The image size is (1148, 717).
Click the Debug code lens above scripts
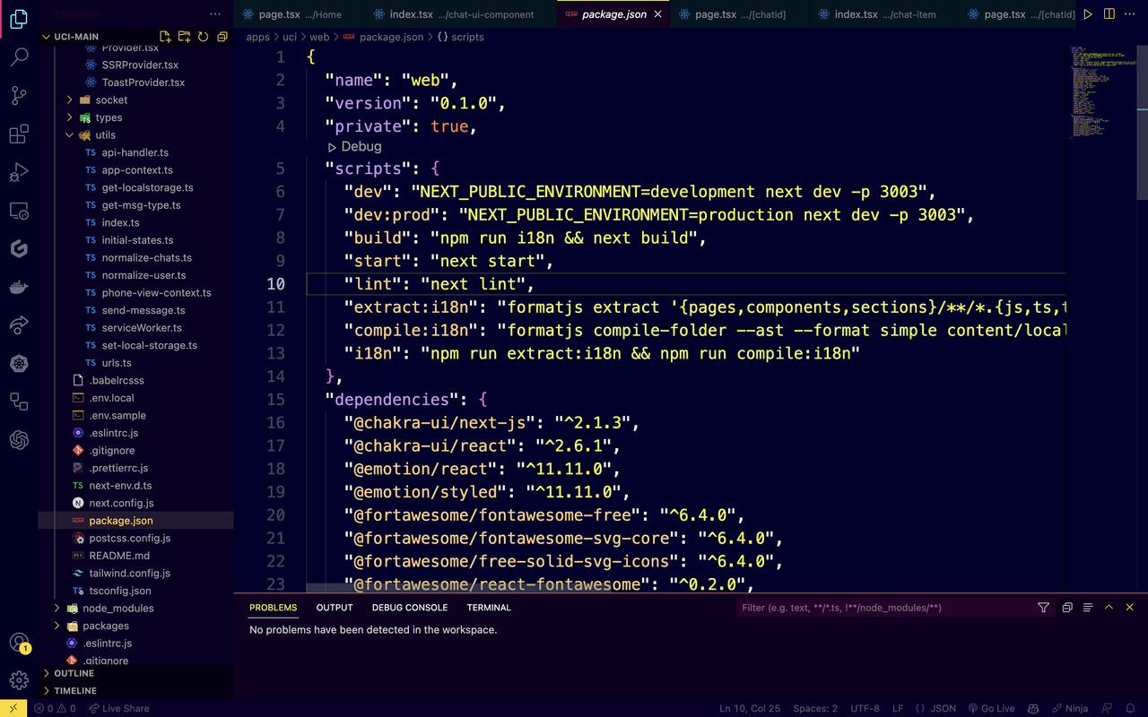click(354, 146)
